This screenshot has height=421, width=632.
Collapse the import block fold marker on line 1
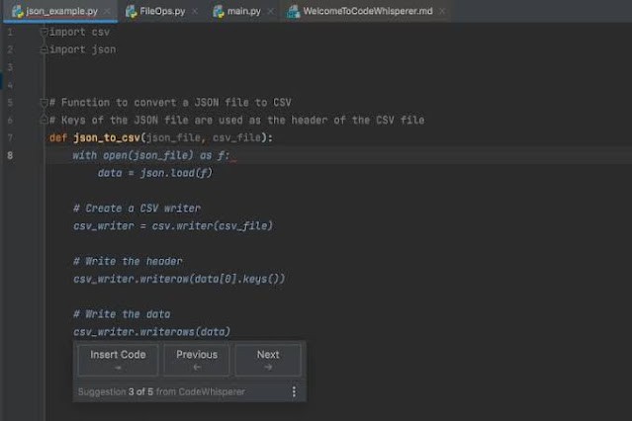coord(44,32)
